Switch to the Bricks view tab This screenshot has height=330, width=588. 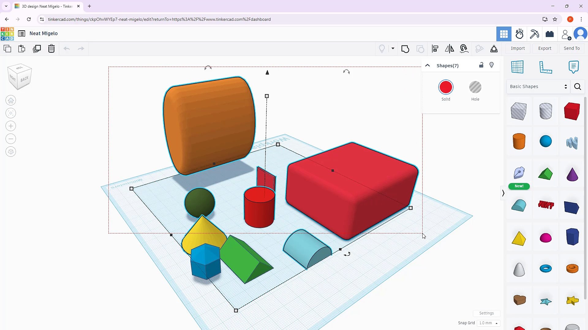click(549, 34)
